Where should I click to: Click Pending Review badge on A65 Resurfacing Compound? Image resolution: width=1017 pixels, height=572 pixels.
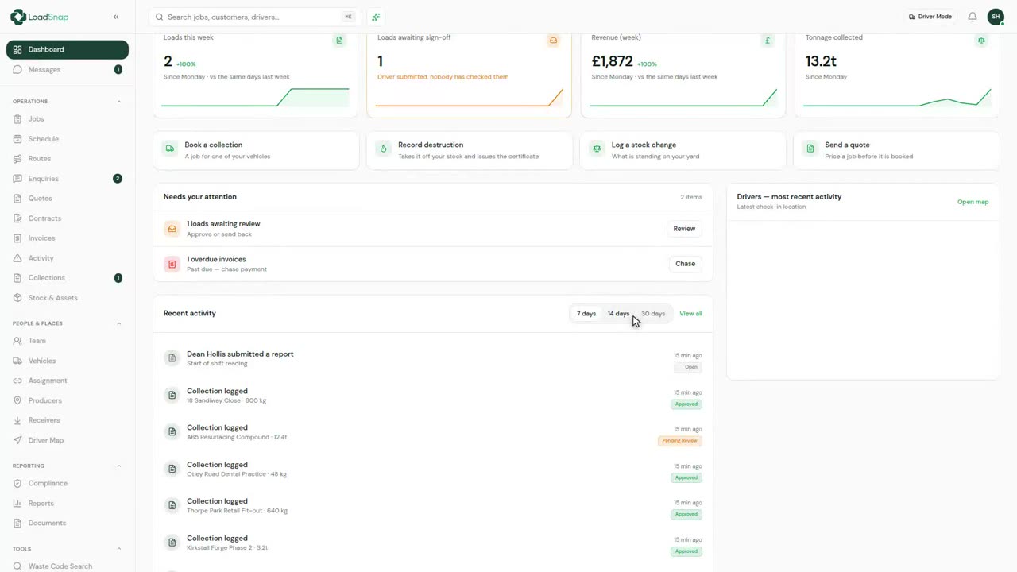pos(679,441)
